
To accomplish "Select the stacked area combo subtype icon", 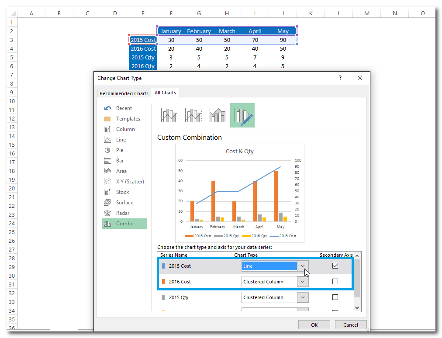I will (218, 115).
